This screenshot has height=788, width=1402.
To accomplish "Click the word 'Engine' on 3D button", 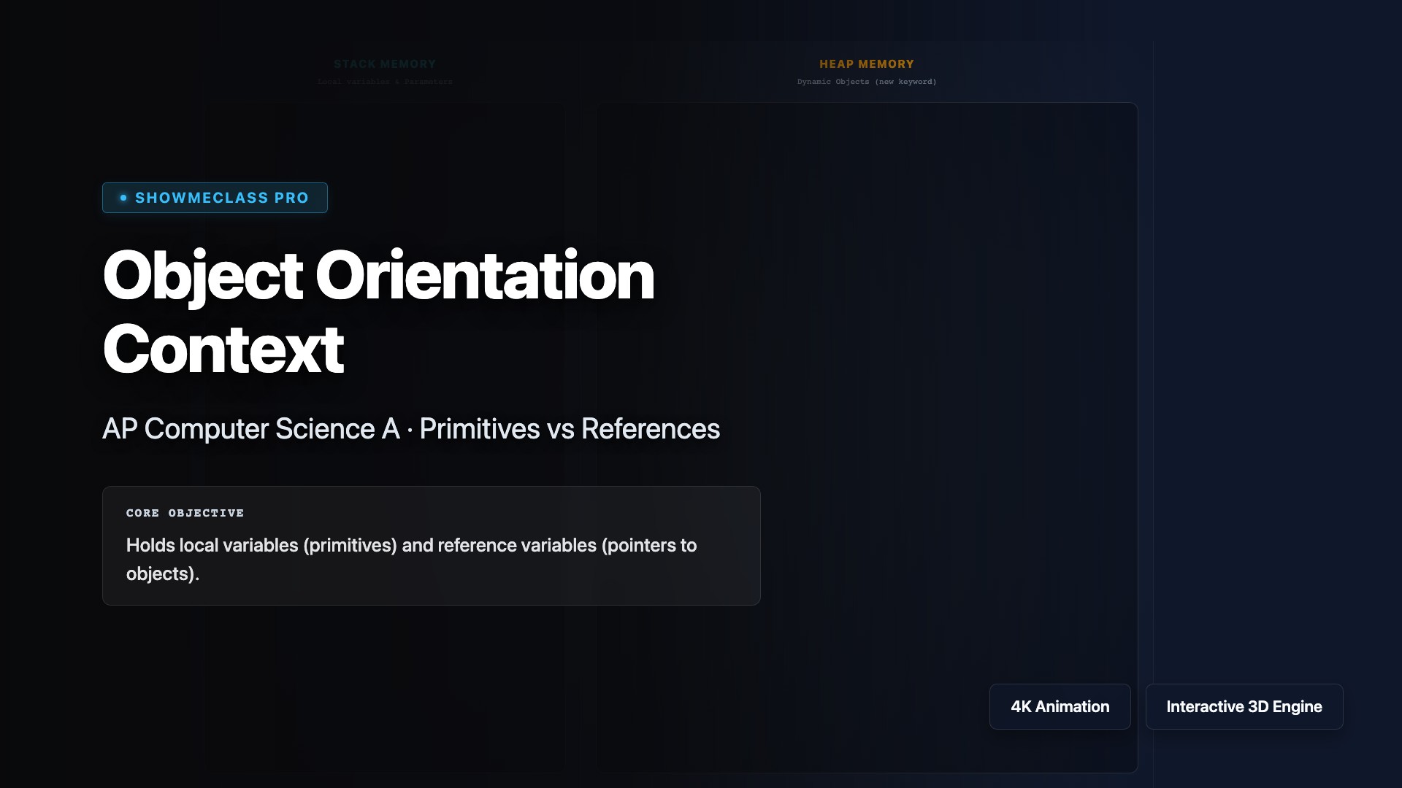I will pos(1297,706).
